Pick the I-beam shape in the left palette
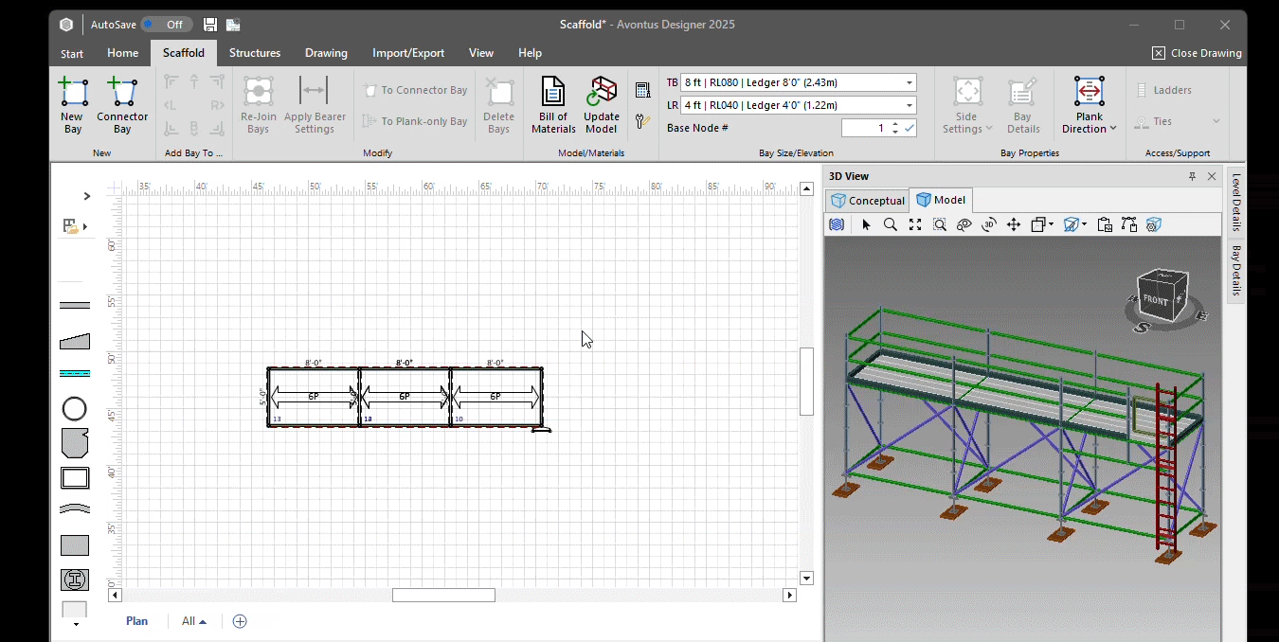The width and height of the screenshot is (1279, 642). [75, 579]
